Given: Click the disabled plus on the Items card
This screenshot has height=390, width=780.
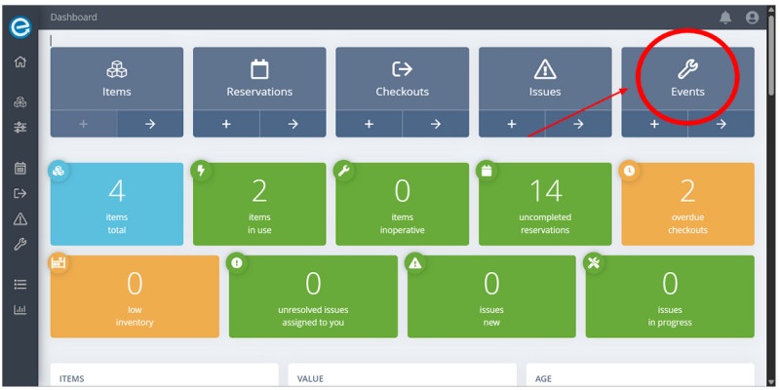Looking at the screenshot, I should click(x=84, y=124).
